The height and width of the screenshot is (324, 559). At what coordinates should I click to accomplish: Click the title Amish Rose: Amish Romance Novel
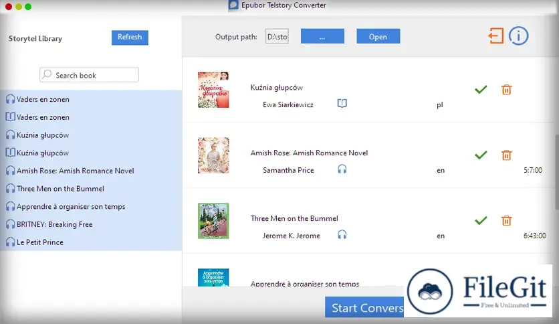[x=309, y=153]
